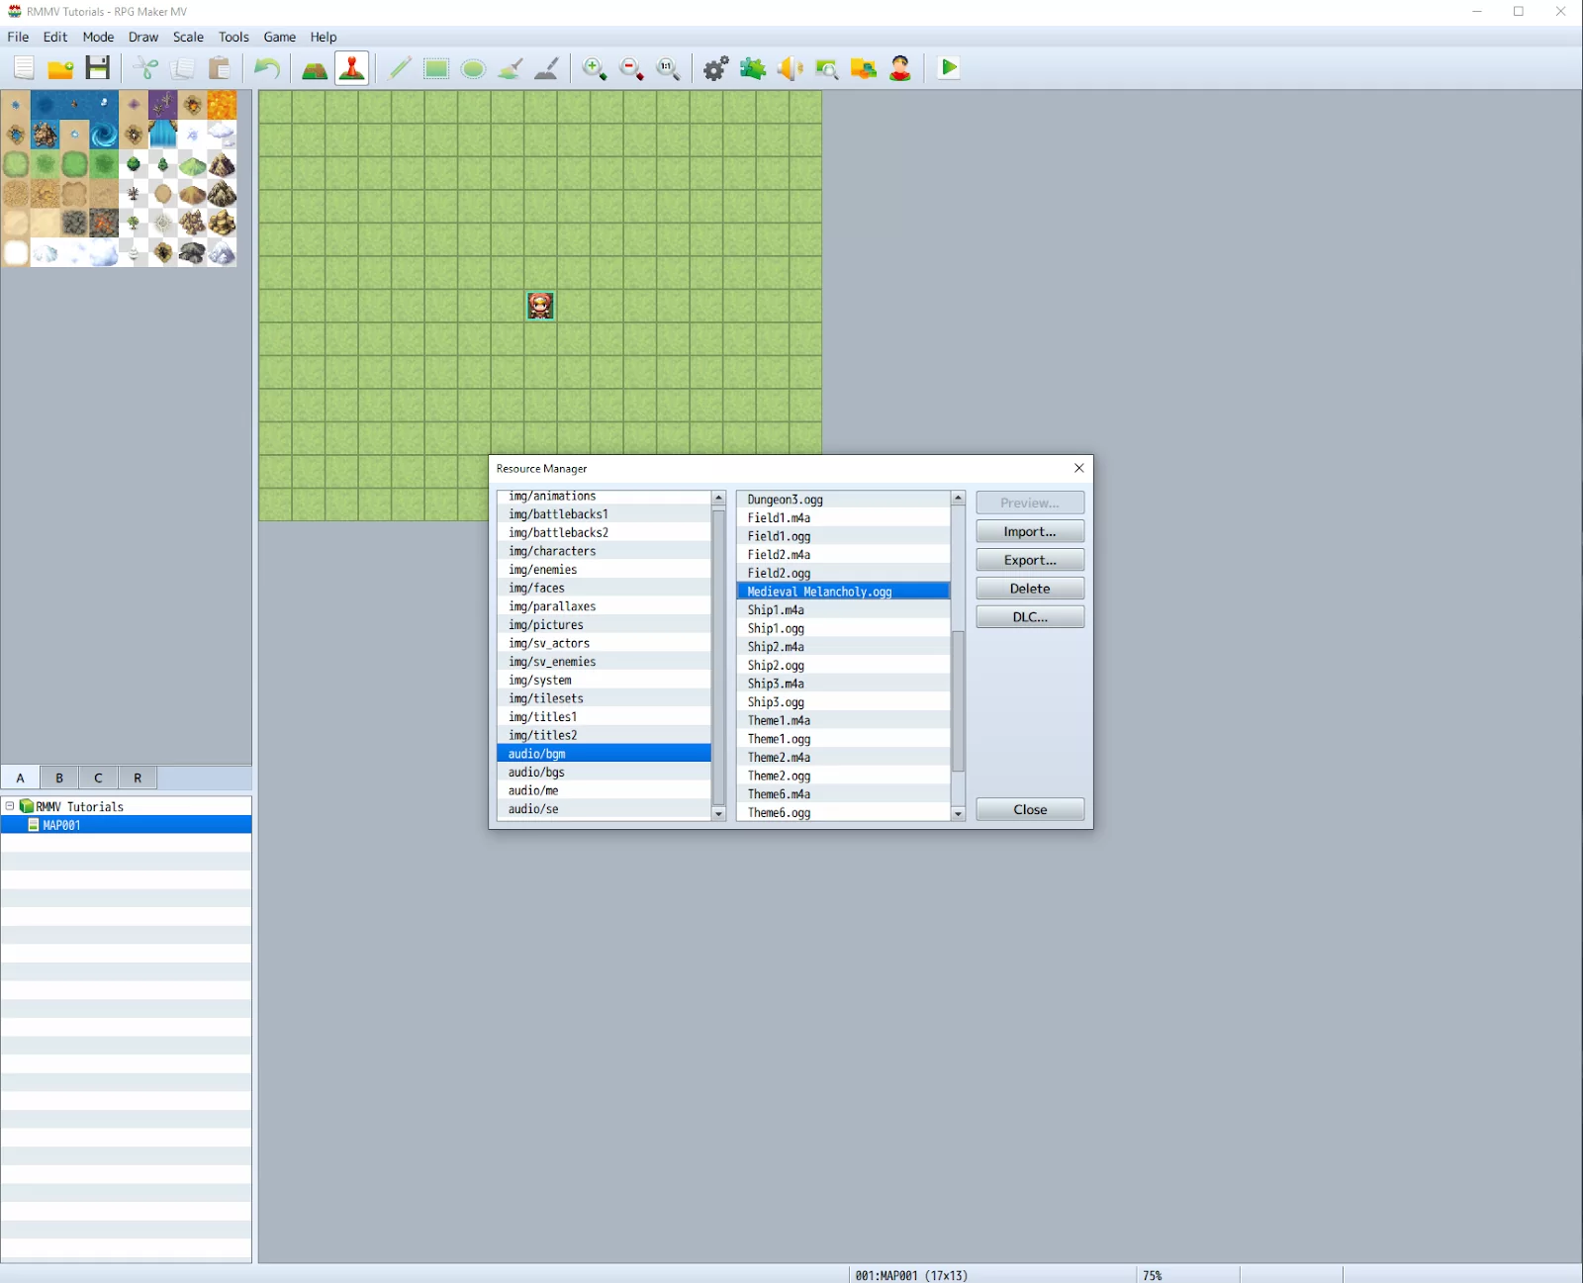Click the player start character on map
Viewport: 1583px width, 1283px height.
click(x=540, y=306)
